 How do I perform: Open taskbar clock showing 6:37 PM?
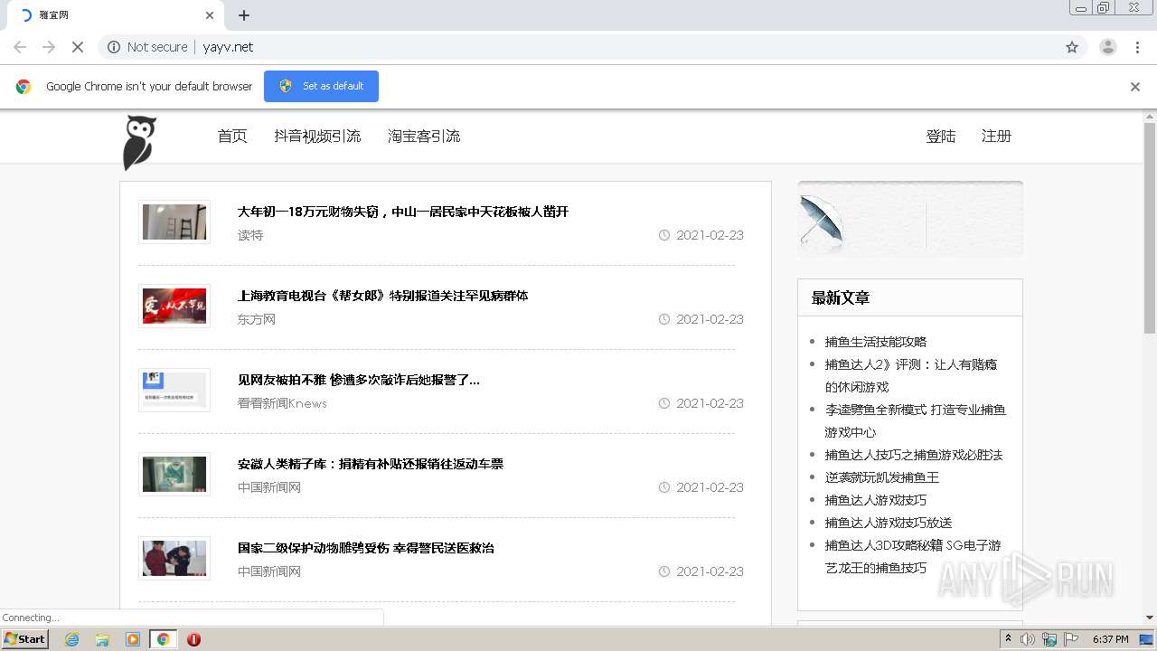coord(1111,639)
